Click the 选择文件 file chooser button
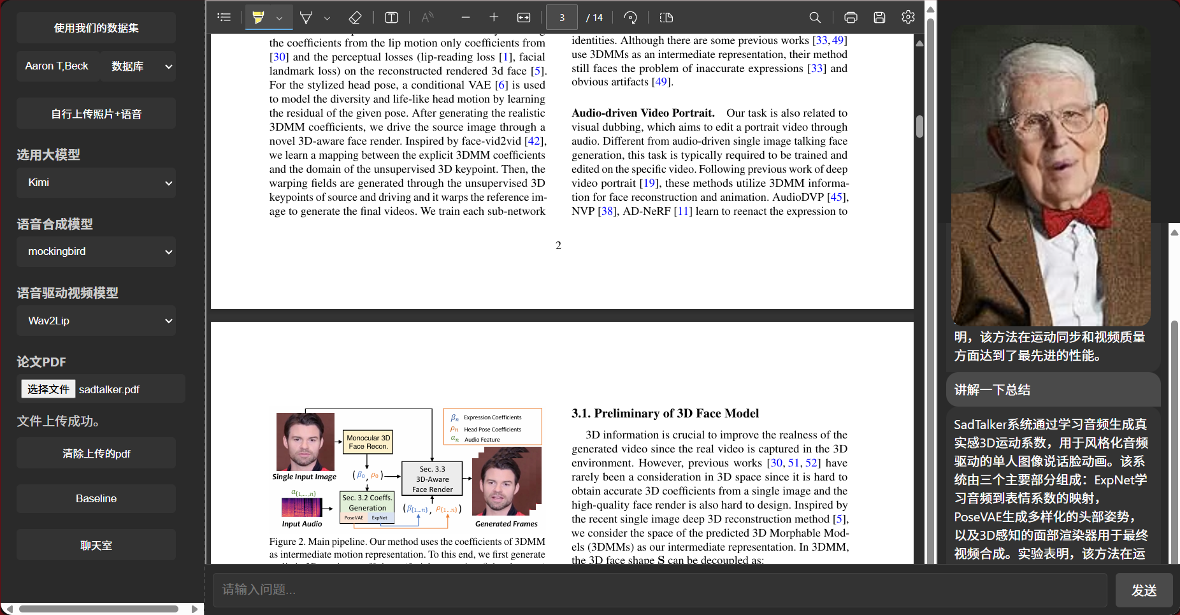The image size is (1180, 615). pos(48,389)
